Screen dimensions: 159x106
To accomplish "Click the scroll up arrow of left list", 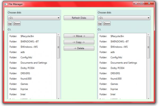I will pos(58,35).
